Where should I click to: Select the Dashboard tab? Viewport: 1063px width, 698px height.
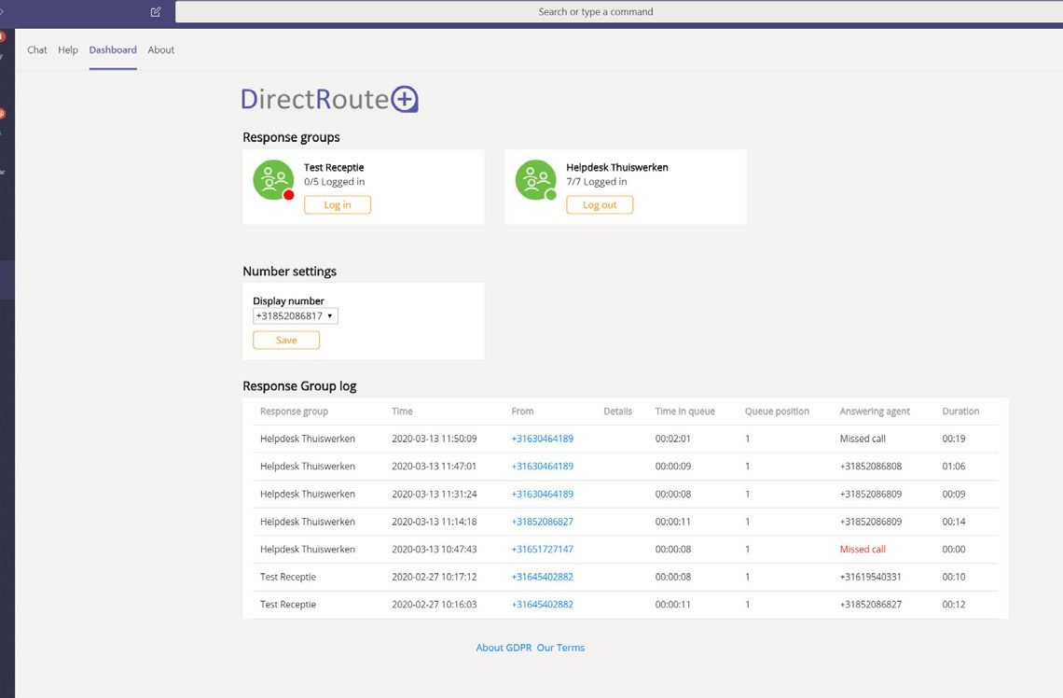click(x=113, y=49)
